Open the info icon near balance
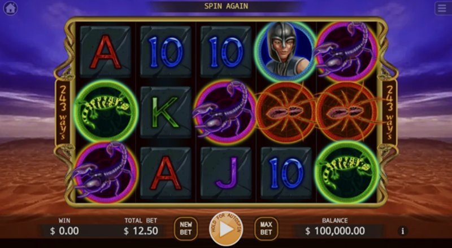The width and height of the screenshot is (452, 248). coord(403,231)
